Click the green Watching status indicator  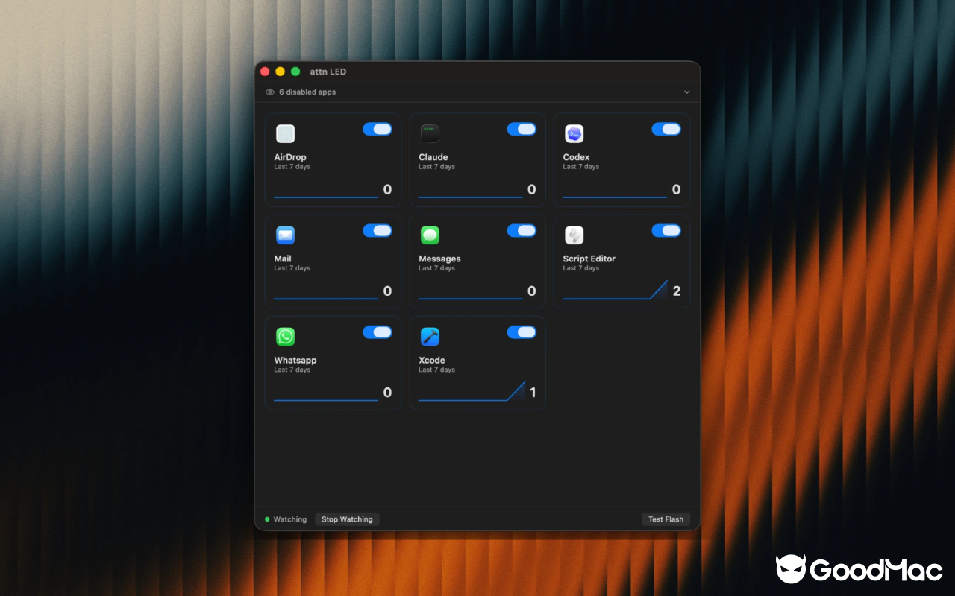point(267,519)
